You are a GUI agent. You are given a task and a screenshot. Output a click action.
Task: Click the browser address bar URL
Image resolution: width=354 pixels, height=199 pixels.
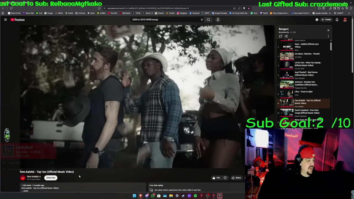coord(148,8)
